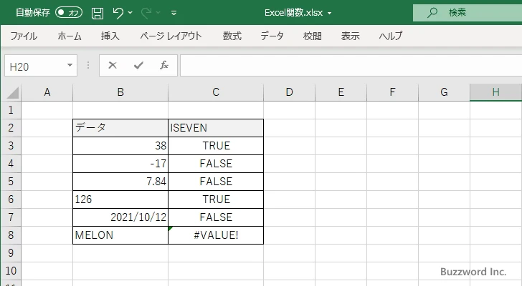
Task: Click the formula bar Cancel X icon
Action: (x=113, y=65)
